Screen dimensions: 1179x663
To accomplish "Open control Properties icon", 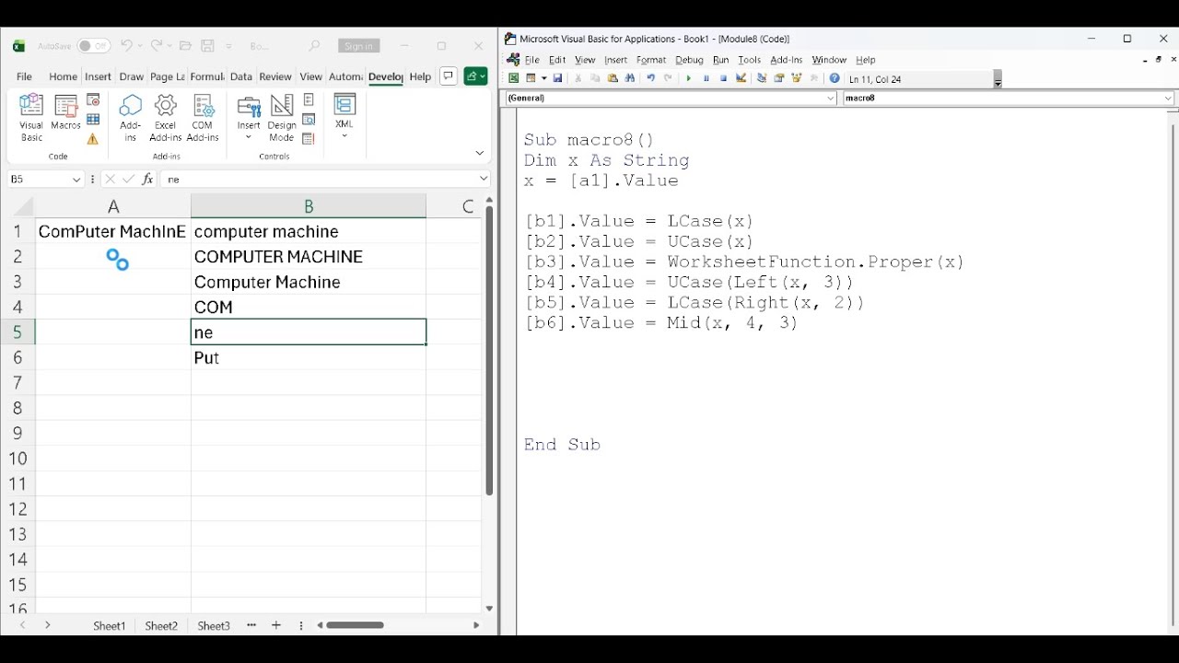I will [x=309, y=99].
